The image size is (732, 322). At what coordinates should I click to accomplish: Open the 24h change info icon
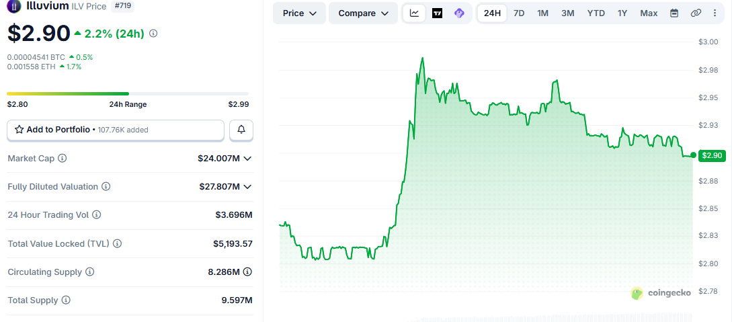coord(153,34)
